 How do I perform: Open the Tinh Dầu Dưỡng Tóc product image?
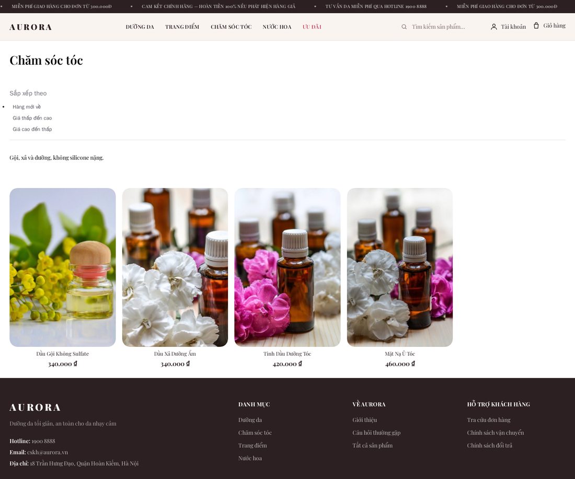[x=287, y=267]
